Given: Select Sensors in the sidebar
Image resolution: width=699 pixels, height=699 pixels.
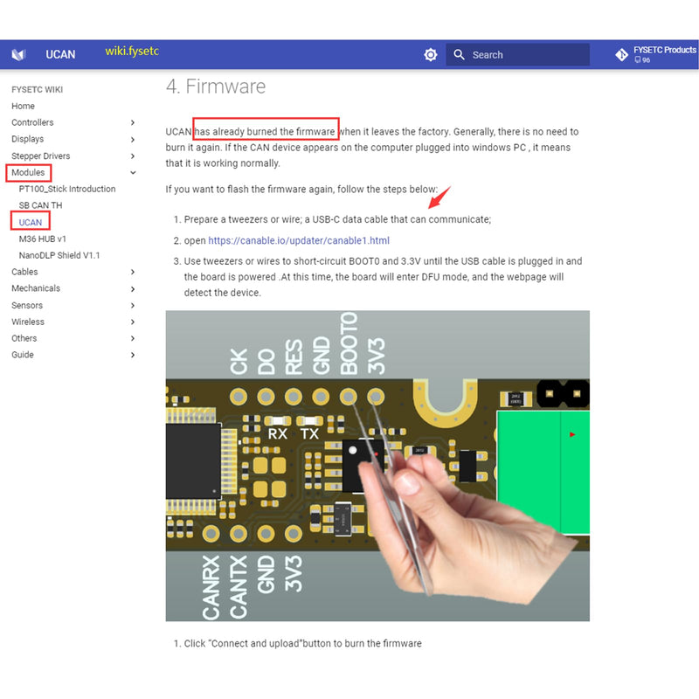Looking at the screenshot, I should coord(27,305).
